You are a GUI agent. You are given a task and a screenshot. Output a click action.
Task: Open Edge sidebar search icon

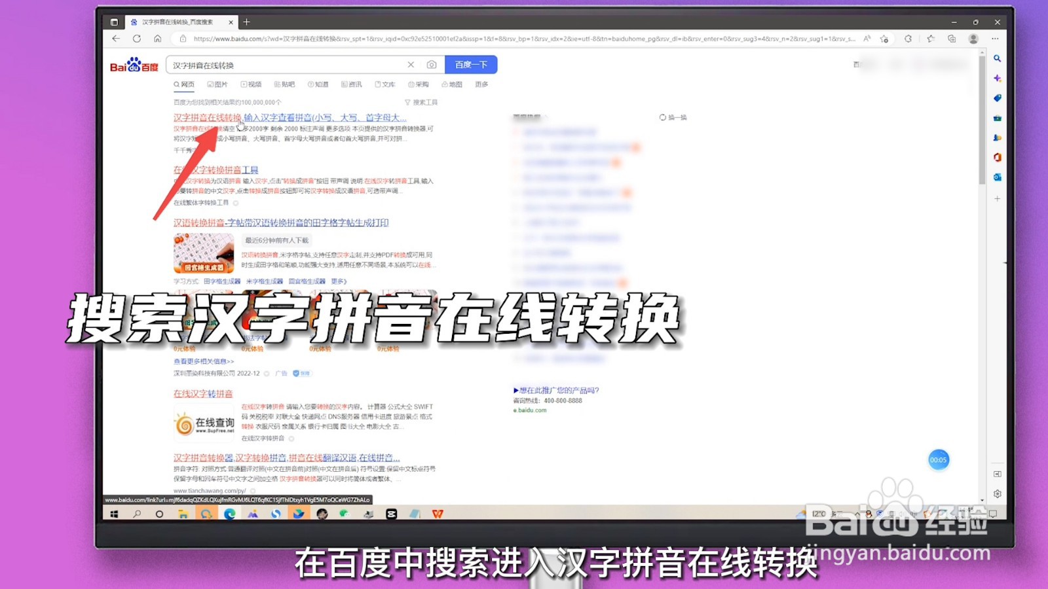(997, 58)
